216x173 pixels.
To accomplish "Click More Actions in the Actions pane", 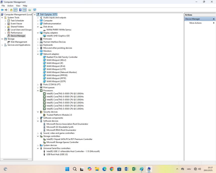I will 195,23.
